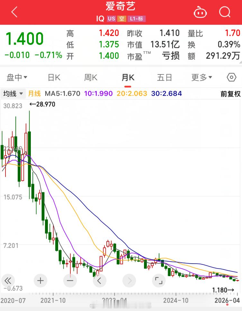Screen dimensions: 242x311
Task: Tap the 亏损 P/E value
Action: pyautogui.click(x=171, y=56)
